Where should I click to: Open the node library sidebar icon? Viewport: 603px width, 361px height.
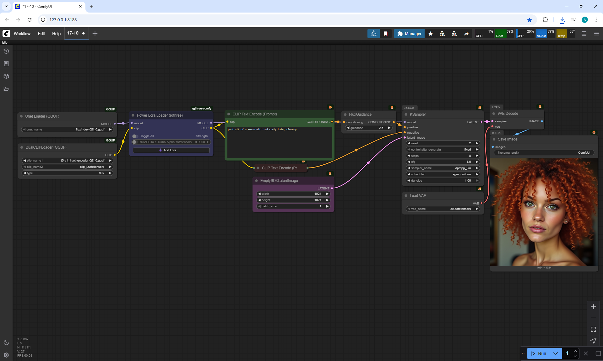pos(6,64)
